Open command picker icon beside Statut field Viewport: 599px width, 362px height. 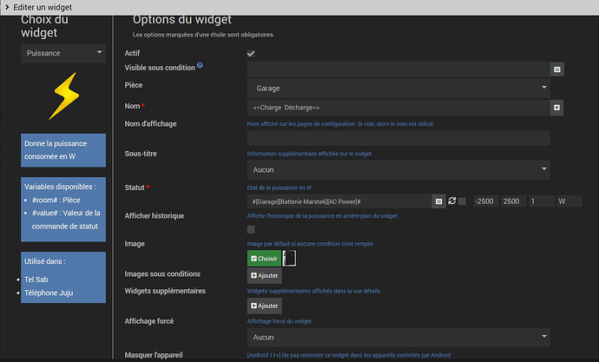click(x=438, y=201)
